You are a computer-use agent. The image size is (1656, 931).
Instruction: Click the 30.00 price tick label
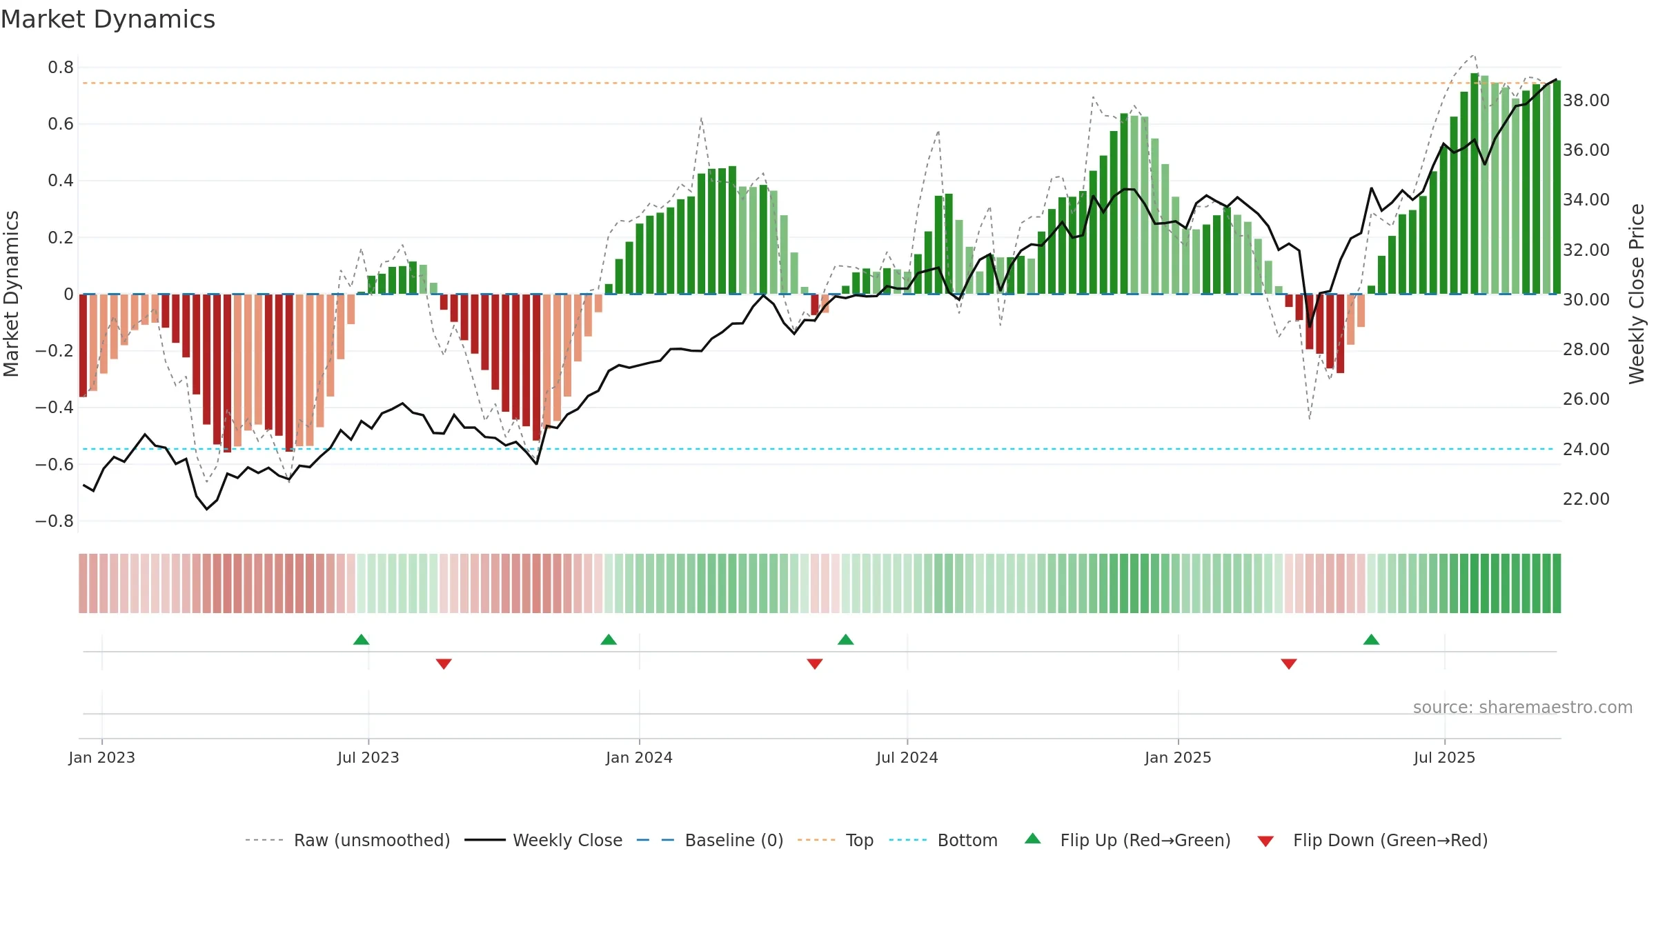[x=1586, y=300]
